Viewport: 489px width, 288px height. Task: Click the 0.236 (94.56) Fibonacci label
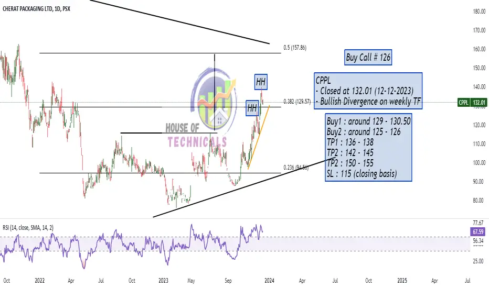(x=296, y=168)
